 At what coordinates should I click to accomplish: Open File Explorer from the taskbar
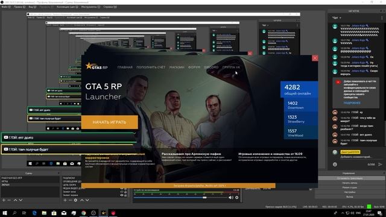click(x=44, y=213)
